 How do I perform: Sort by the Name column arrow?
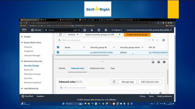point(84,47)
